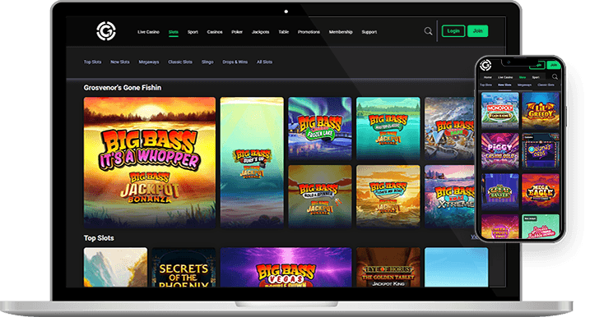590x317 pixels.
Task: Open Membership in top navigation
Action: coord(341,32)
